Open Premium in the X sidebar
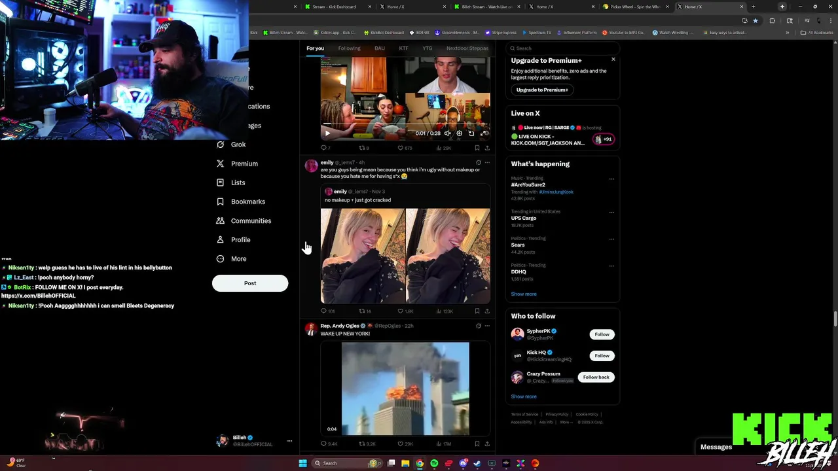Image resolution: width=838 pixels, height=471 pixels. click(x=237, y=164)
